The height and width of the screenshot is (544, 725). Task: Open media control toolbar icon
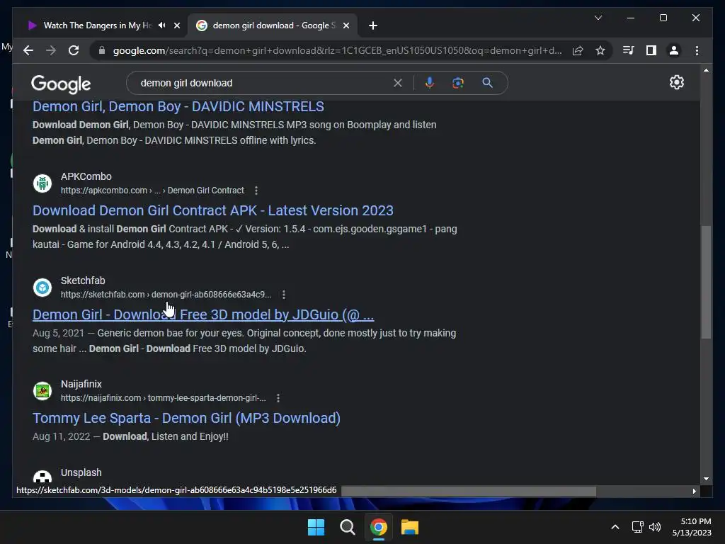(x=628, y=50)
